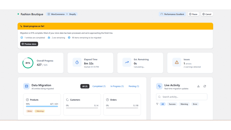Select the Error activity filter chip
Screen dimensions: 231x130
[x=195, y=104]
